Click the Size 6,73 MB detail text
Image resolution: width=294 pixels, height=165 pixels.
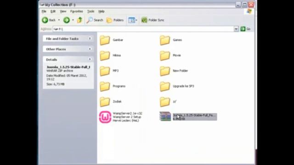tap(55, 84)
